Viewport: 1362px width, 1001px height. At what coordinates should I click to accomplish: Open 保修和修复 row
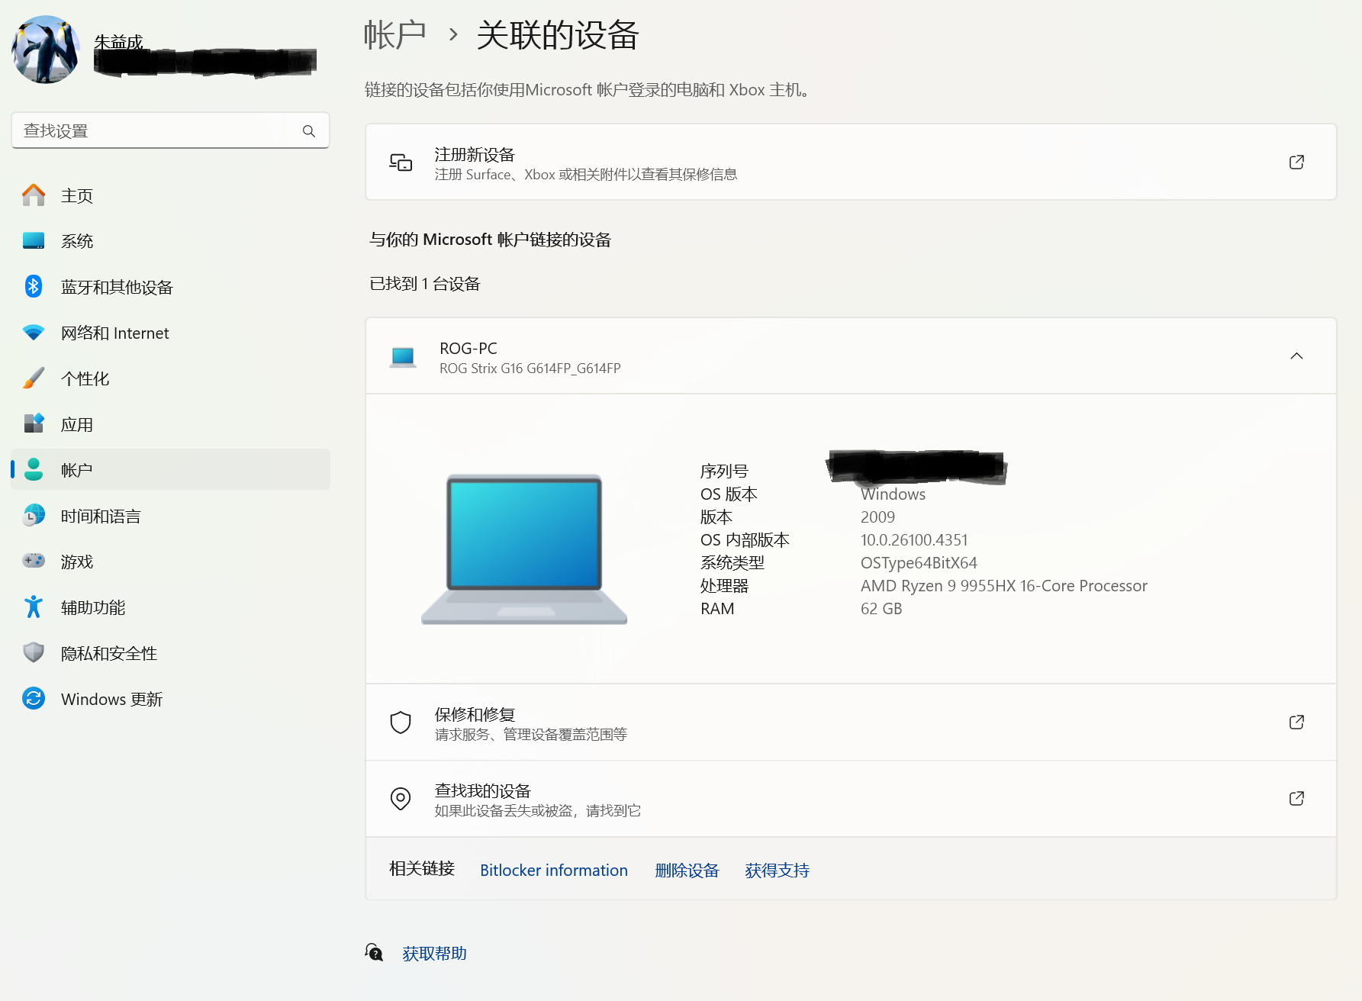(x=851, y=723)
